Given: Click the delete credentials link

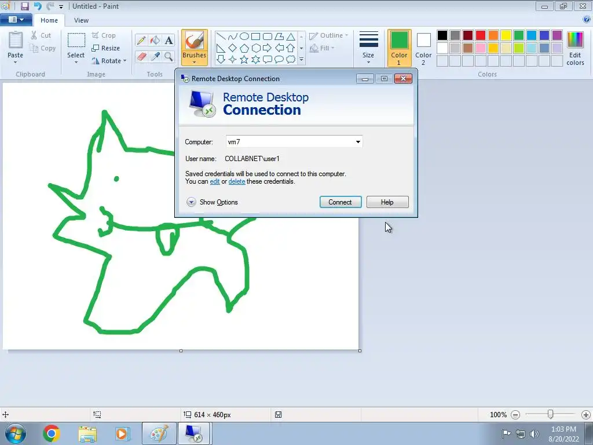Looking at the screenshot, I should point(237,181).
